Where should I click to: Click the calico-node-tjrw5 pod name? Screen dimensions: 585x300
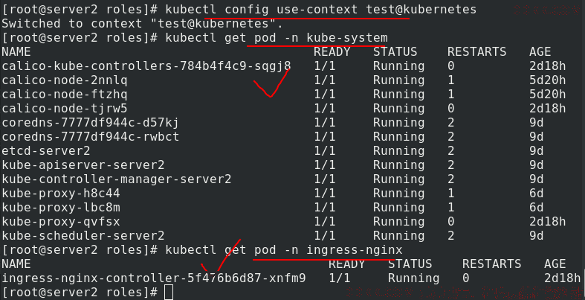point(65,109)
